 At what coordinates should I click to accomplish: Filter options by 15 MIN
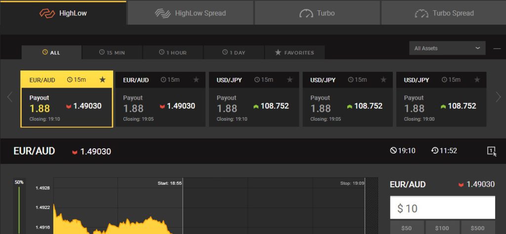(112, 52)
